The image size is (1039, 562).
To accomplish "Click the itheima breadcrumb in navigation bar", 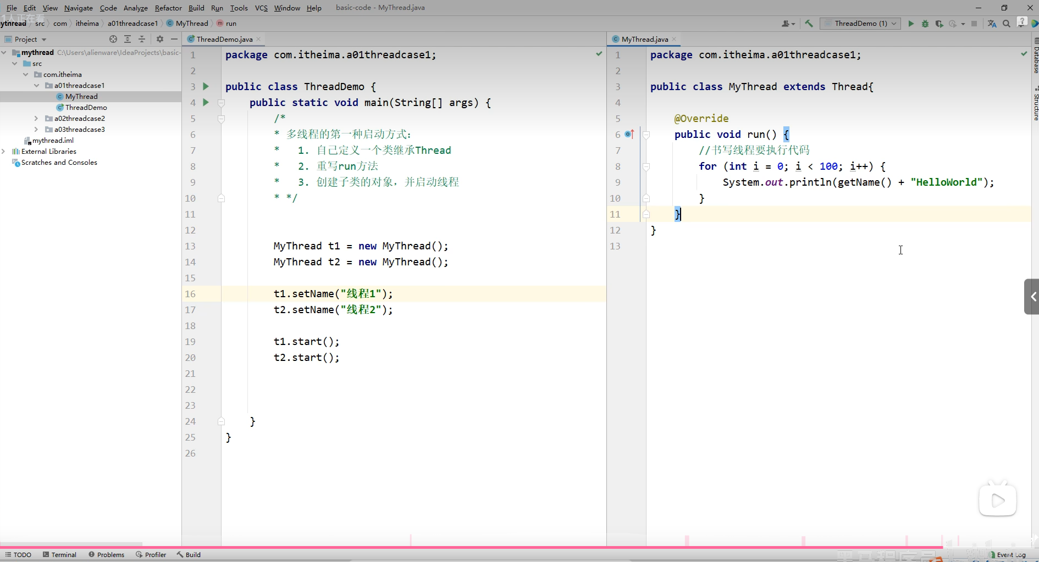I will (87, 24).
